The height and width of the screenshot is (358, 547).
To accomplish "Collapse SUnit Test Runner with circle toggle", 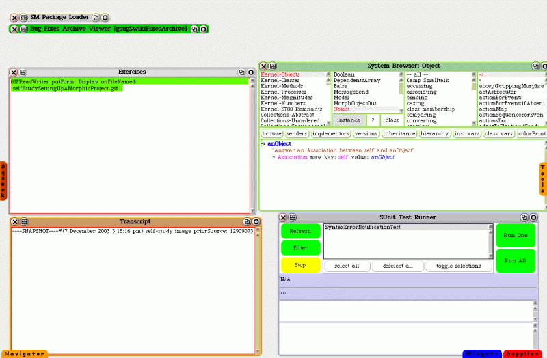I will point(533,217).
